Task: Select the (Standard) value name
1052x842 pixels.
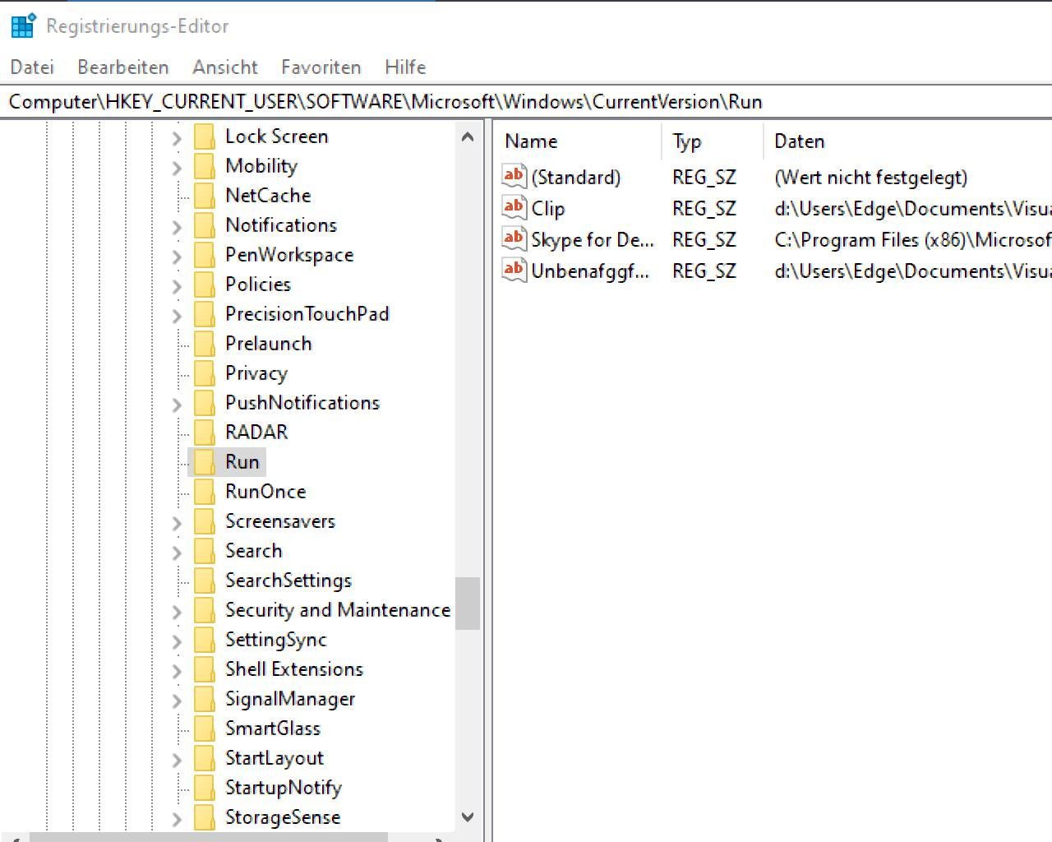Action: click(576, 178)
